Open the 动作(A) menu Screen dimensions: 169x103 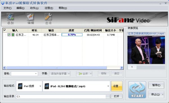[34, 8]
